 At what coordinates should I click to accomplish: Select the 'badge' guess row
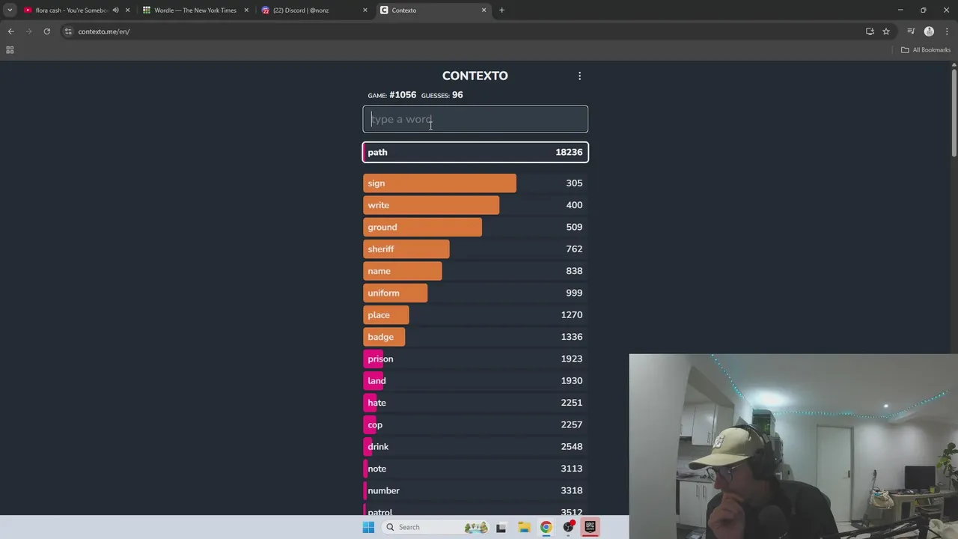click(475, 337)
